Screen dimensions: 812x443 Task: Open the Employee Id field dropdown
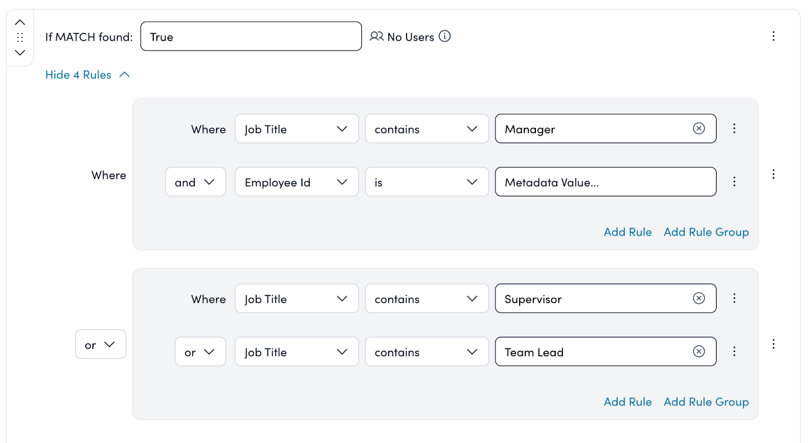(296, 182)
